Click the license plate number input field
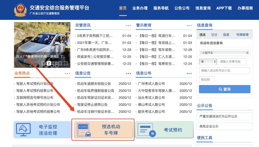Screen dimensions: 259x147 [232, 62]
